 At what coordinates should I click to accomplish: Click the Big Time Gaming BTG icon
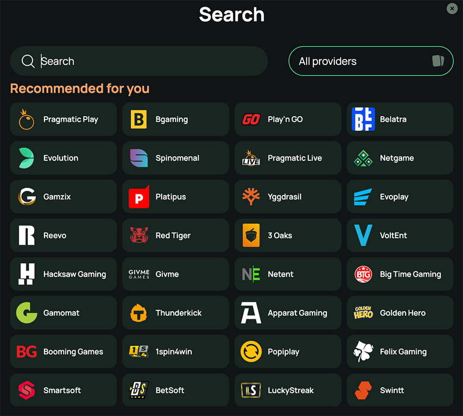(x=363, y=274)
